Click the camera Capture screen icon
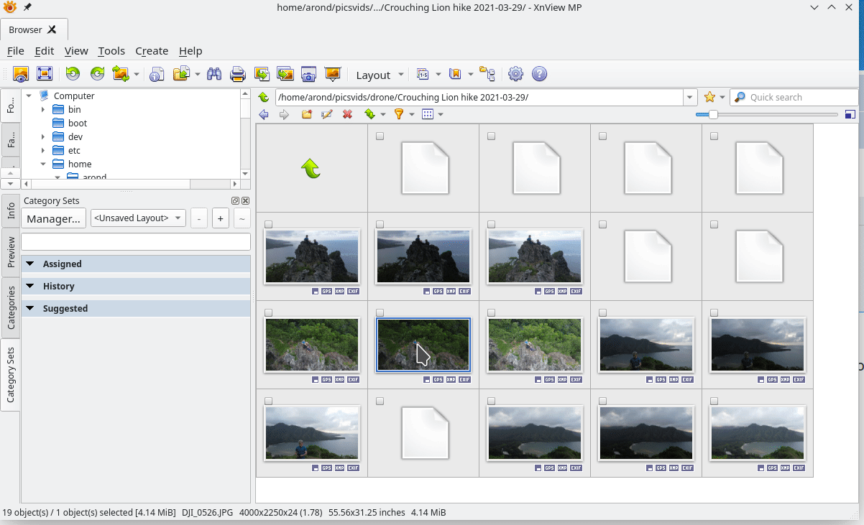The width and height of the screenshot is (864, 525). click(x=308, y=74)
